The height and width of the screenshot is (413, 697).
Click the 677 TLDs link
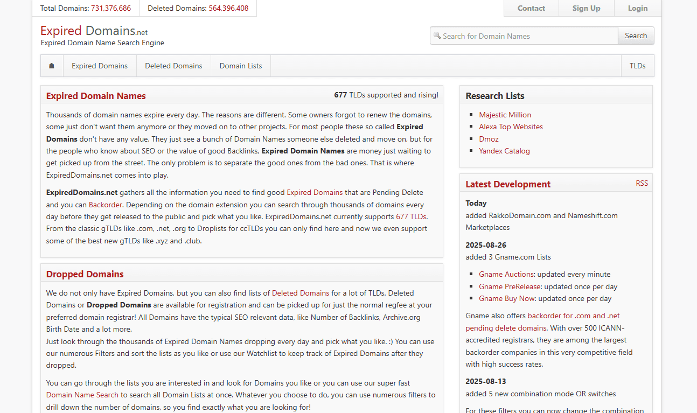411,216
